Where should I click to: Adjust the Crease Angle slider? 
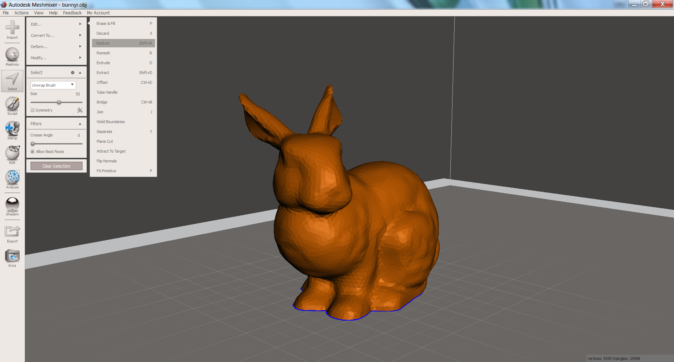point(33,143)
